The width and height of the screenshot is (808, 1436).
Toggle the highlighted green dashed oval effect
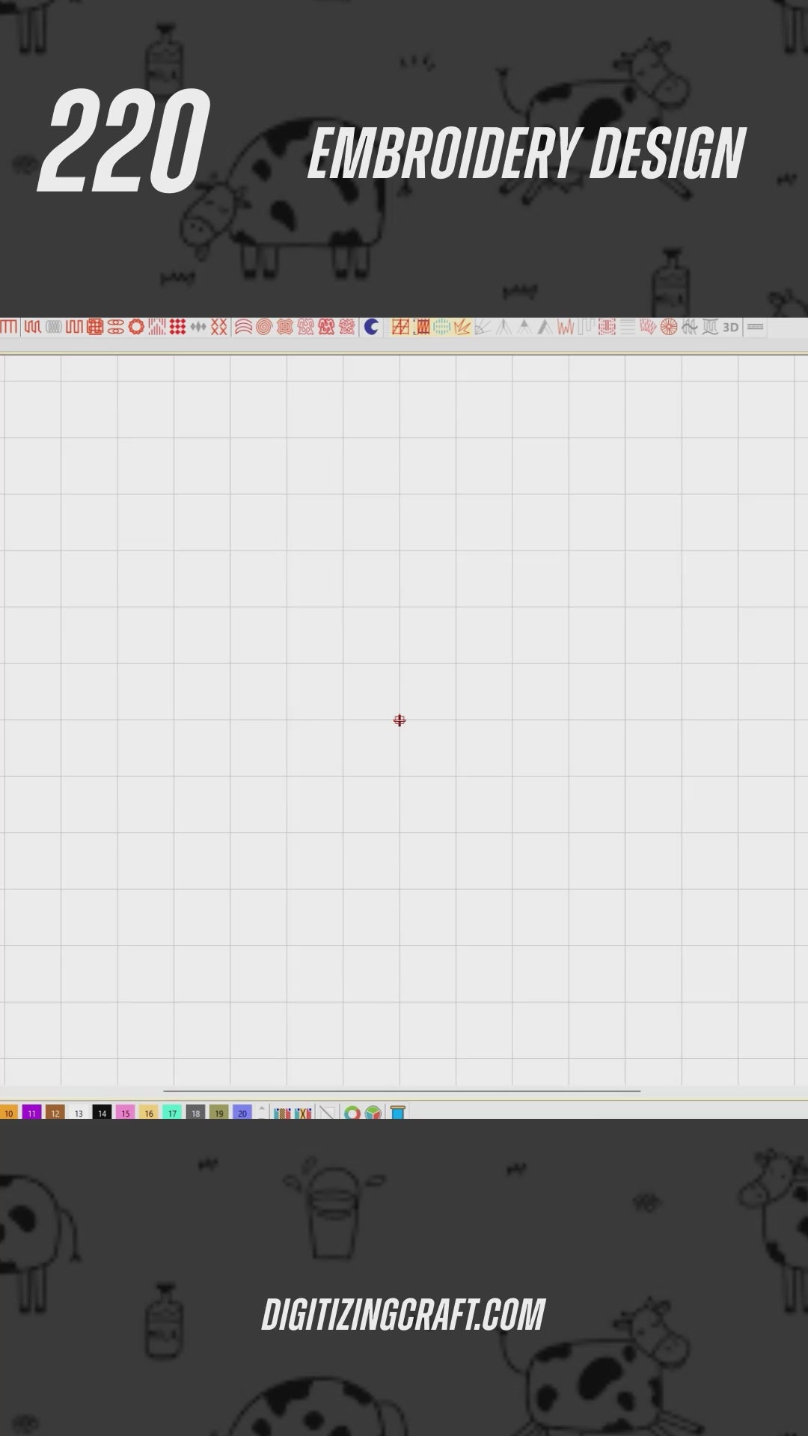pos(441,327)
